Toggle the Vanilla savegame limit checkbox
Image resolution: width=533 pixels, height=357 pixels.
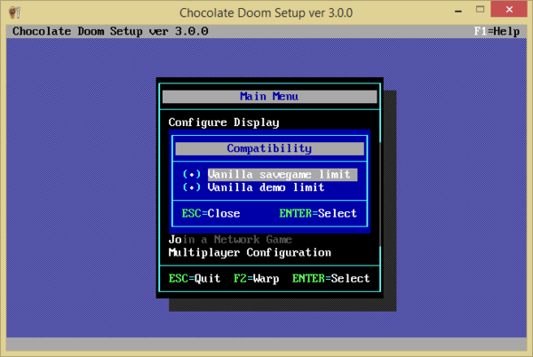coord(192,175)
